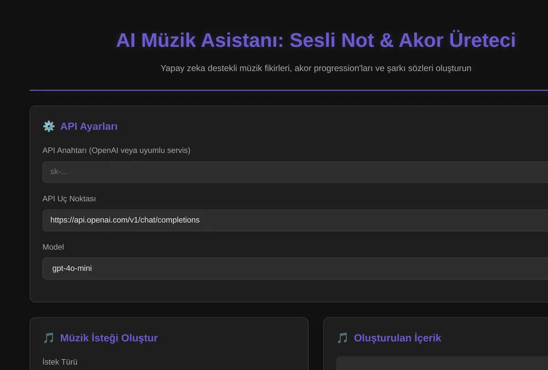Click the gear icon beside API Ayarları
Viewport: 548px width, 370px height.
point(49,126)
